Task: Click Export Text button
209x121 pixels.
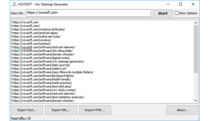Action: click(x=27, y=110)
